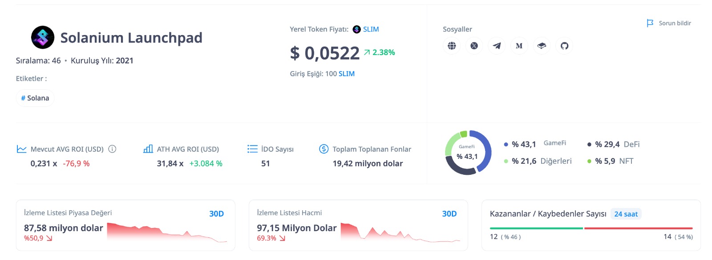Click the Kuruluş Yılı: 2021 text
This screenshot has height=260, width=712.
tap(102, 61)
